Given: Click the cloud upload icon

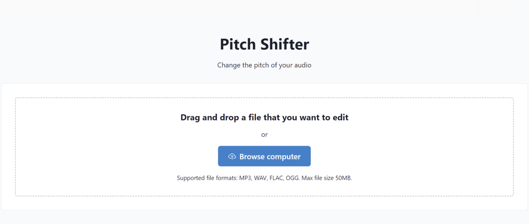Looking at the screenshot, I should 232,156.
